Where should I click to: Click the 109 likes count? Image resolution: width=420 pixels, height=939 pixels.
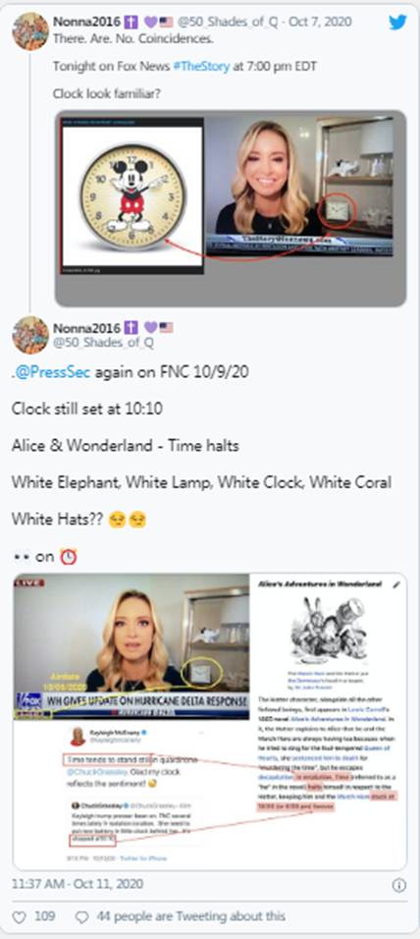[45, 916]
